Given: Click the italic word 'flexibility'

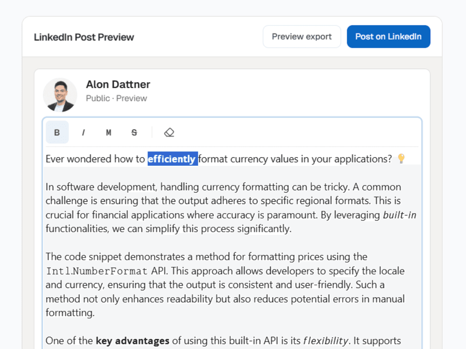Looking at the screenshot, I should coord(325,341).
